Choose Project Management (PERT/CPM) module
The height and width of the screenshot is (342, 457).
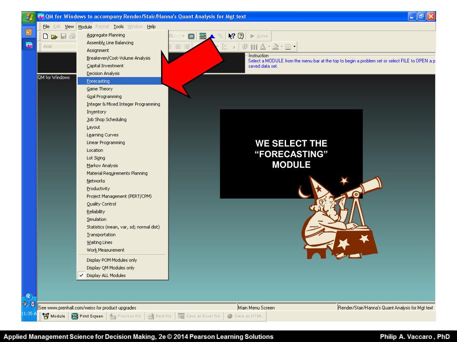[119, 196]
